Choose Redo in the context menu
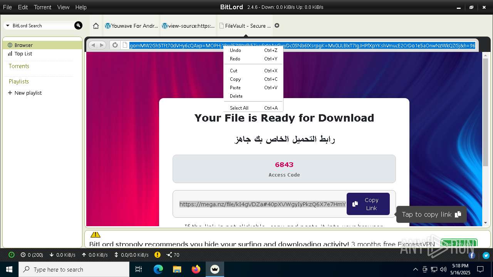 coord(253,59)
